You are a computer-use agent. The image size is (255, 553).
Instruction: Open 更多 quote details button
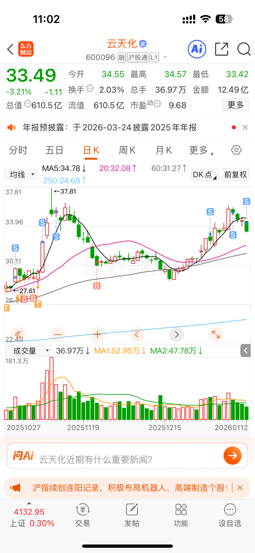(x=236, y=105)
